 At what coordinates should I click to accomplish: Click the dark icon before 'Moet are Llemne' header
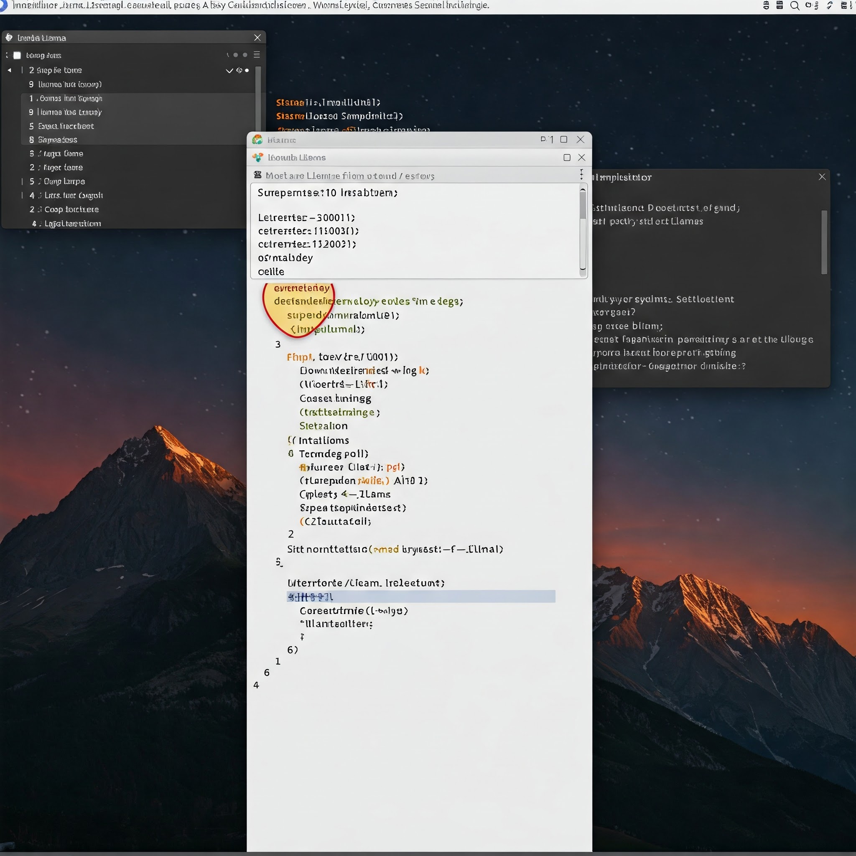click(x=257, y=175)
